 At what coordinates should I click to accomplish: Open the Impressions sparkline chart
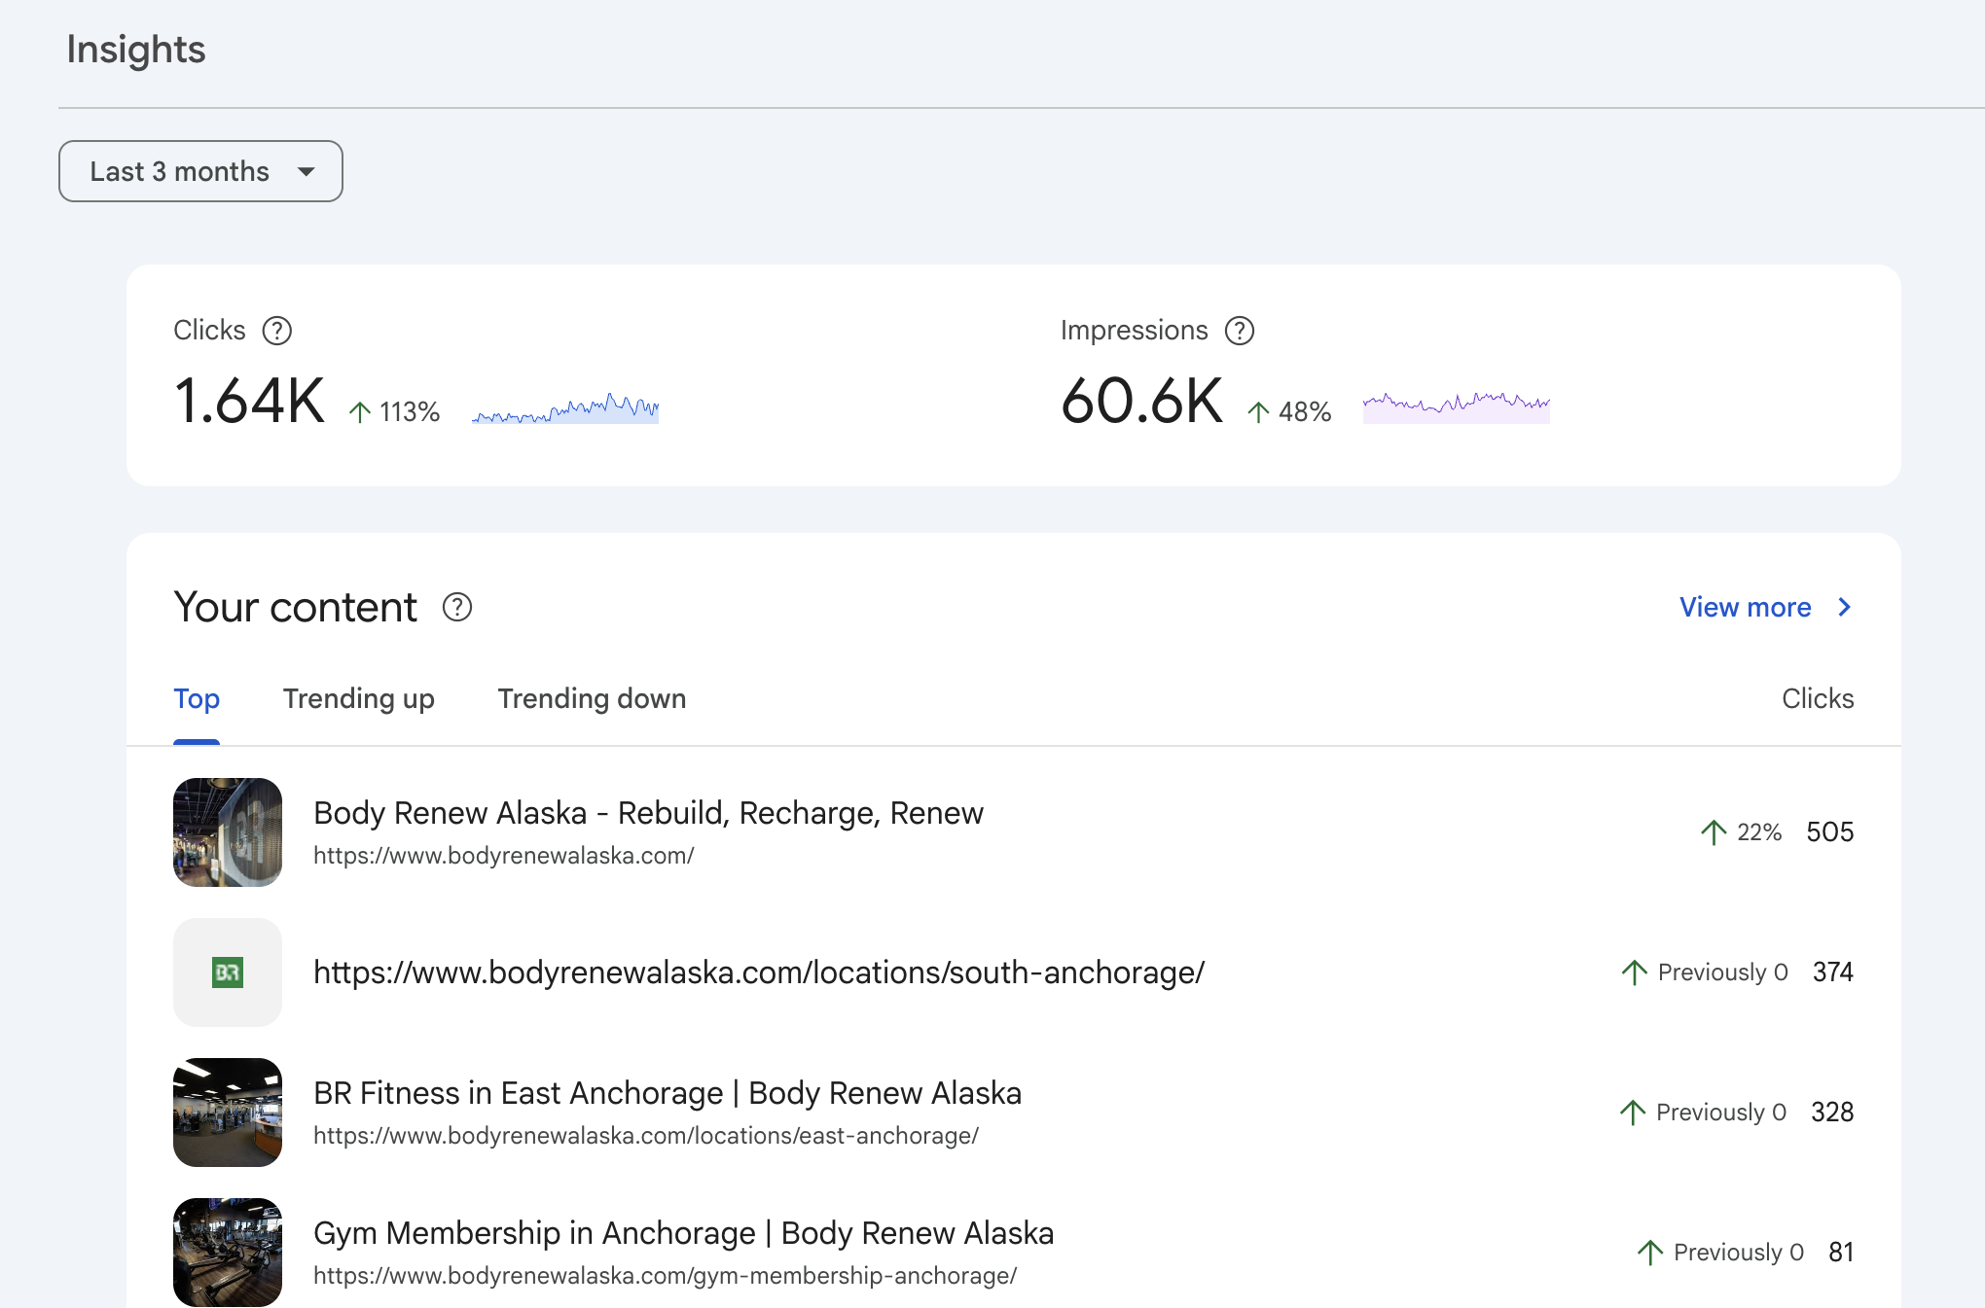(x=1457, y=407)
